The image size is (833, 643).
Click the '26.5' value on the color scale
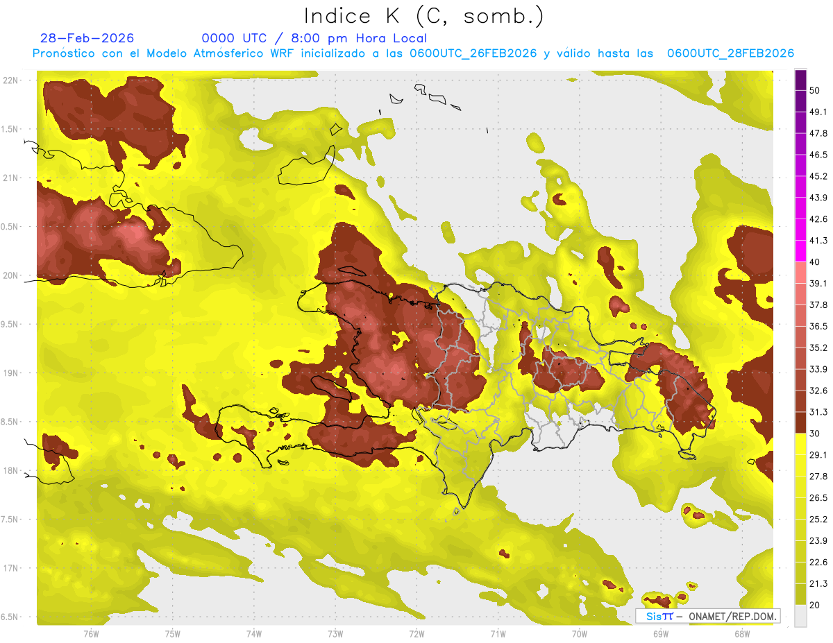coord(818,497)
